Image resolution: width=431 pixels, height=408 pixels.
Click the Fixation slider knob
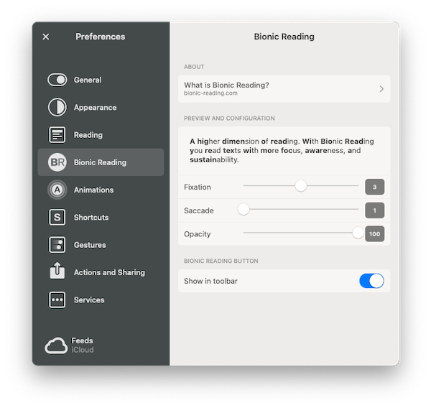point(301,186)
